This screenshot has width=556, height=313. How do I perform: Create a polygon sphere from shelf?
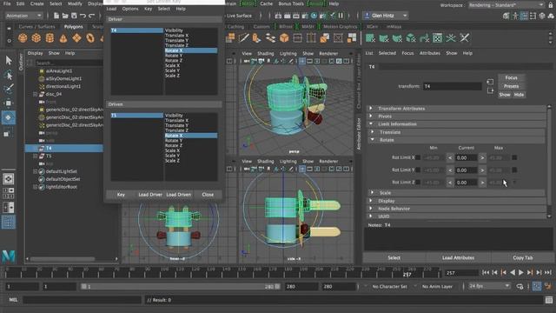(x=23, y=38)
